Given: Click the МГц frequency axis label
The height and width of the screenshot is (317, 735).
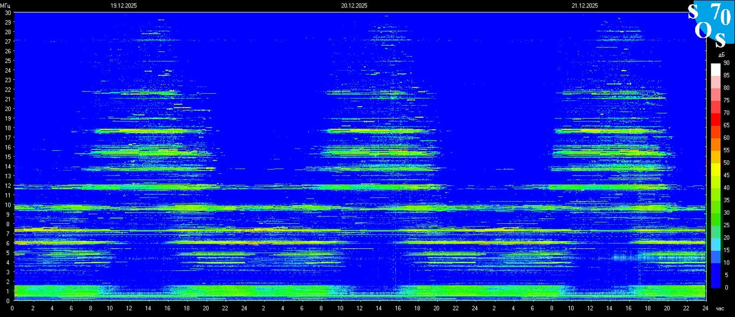Looking at the screenshot, I should point(5,5).
